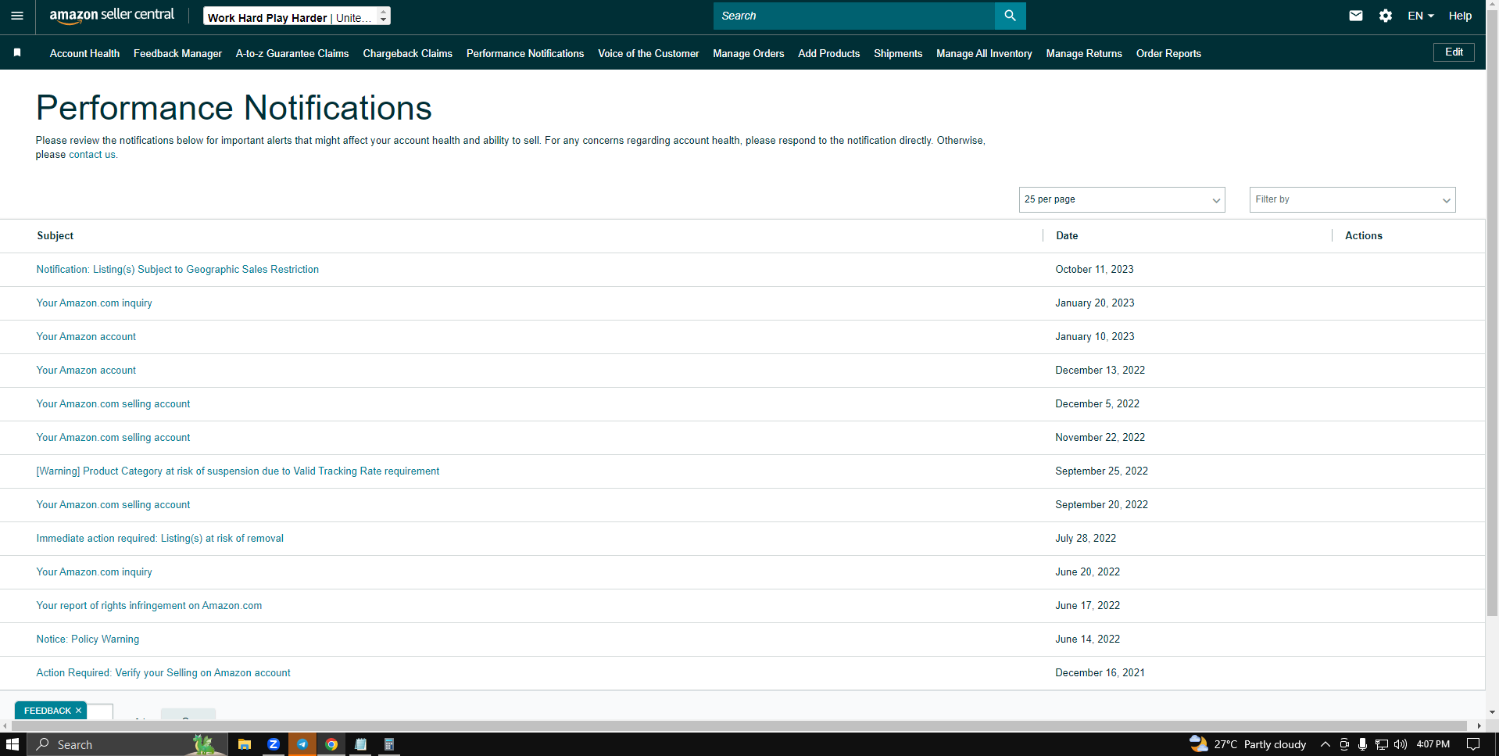The height and width of the screenshot is (756, 1499).
Task: Click the microphone tray icon
Action: [1362, 744]
